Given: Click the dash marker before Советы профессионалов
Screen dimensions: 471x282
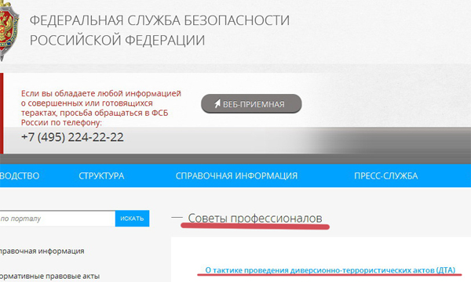Looking at the screenshot, I should coord(177,217).
